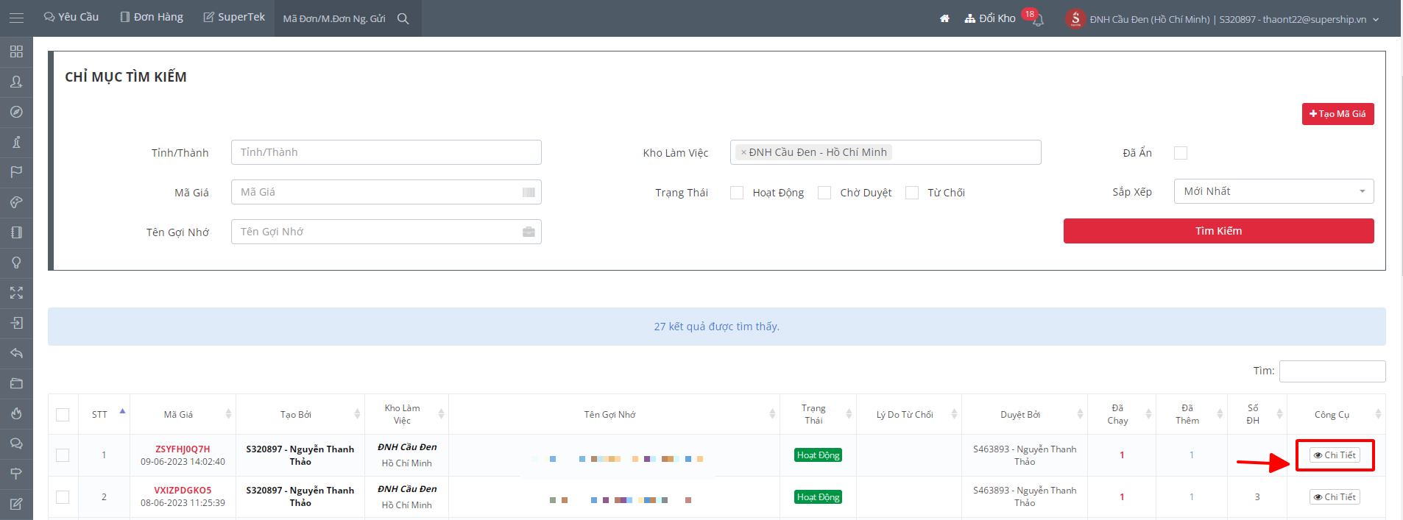Open Chi Tiết for row ZSYFHJ0Q7H
1403x520 pixels.
pyautogui.click(x=1335, y=455)
